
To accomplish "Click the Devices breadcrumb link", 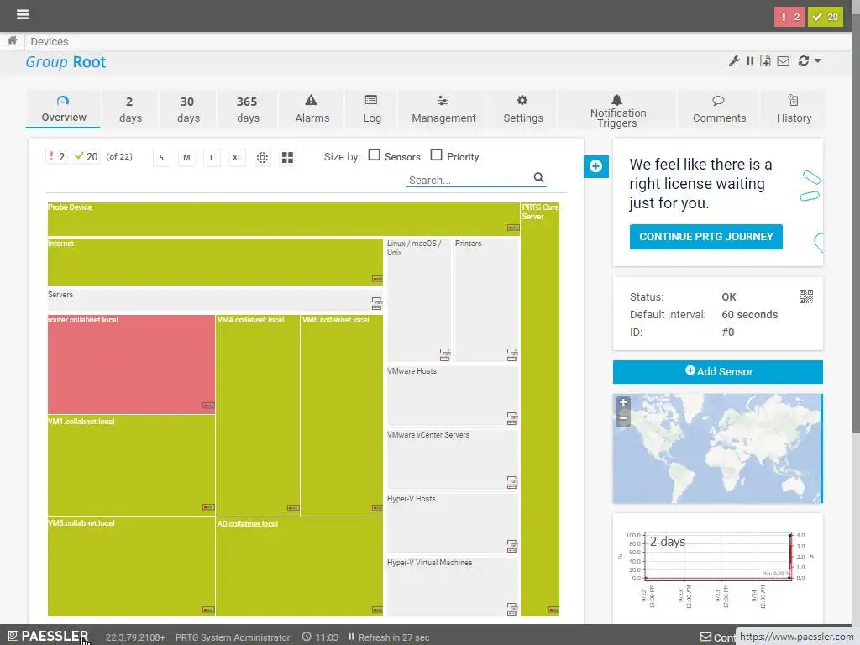I will [50, 41].
